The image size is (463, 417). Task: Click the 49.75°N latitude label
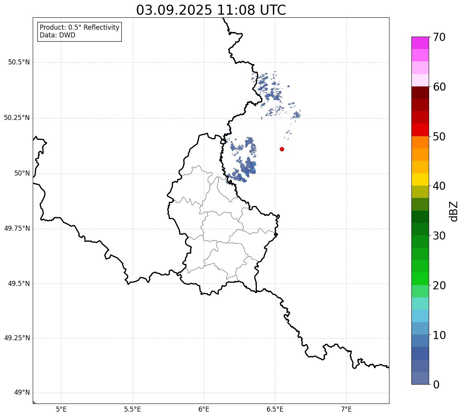[x=17, y=228]
